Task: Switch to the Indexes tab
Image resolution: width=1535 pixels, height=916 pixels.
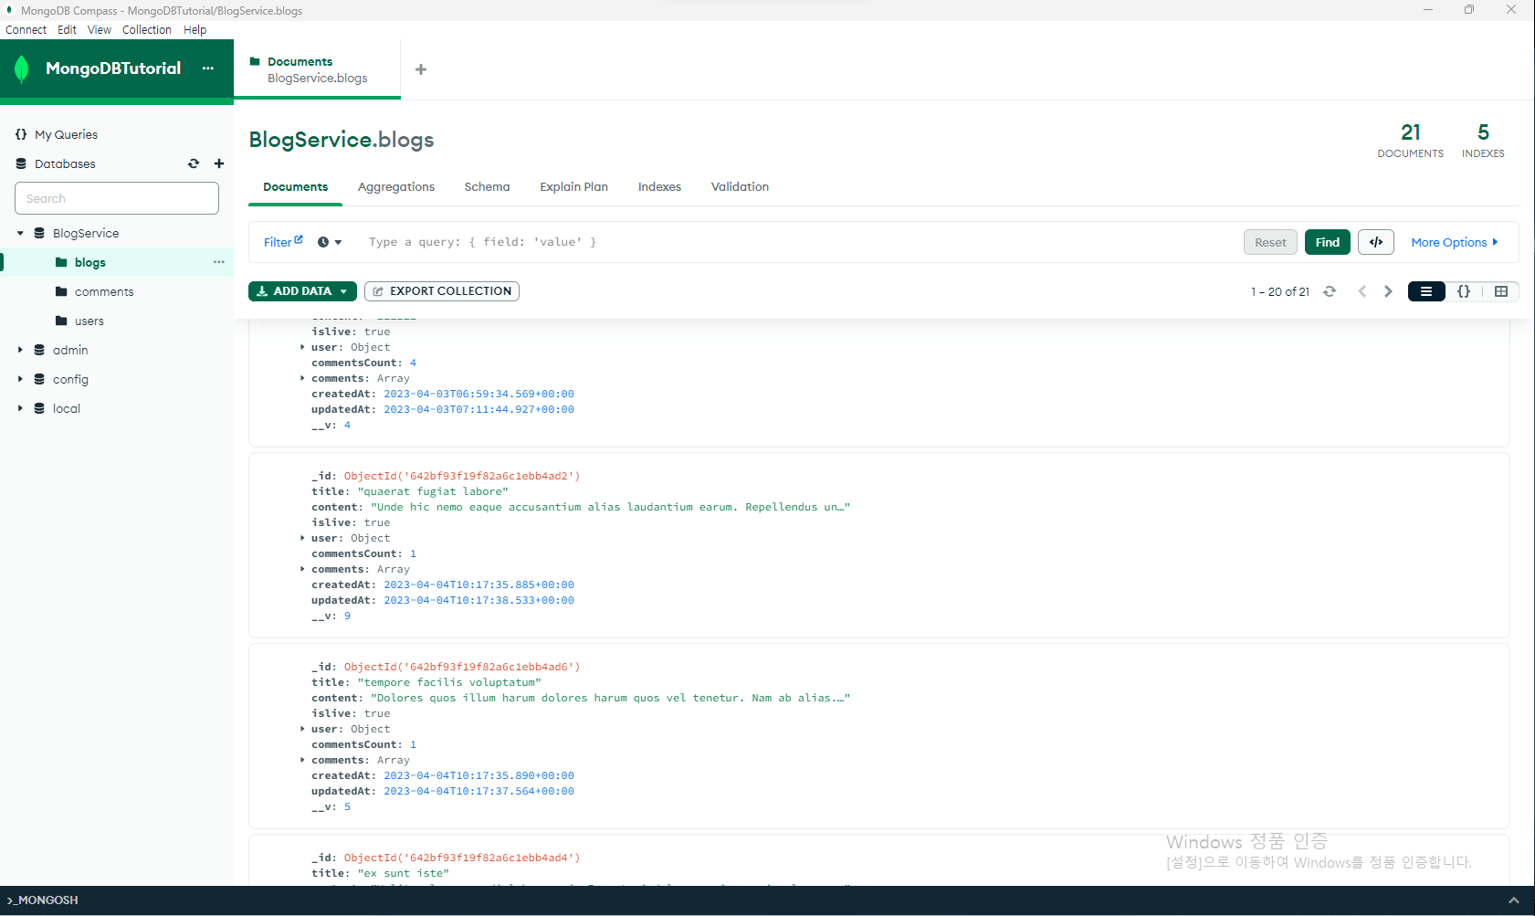Action: tap(659, 186)
